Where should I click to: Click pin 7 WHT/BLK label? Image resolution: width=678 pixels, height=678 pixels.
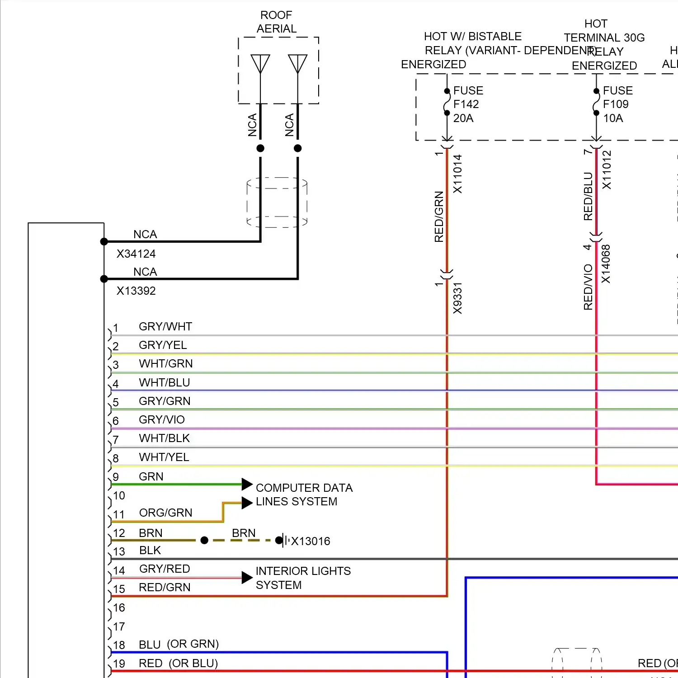click(165, 438)
